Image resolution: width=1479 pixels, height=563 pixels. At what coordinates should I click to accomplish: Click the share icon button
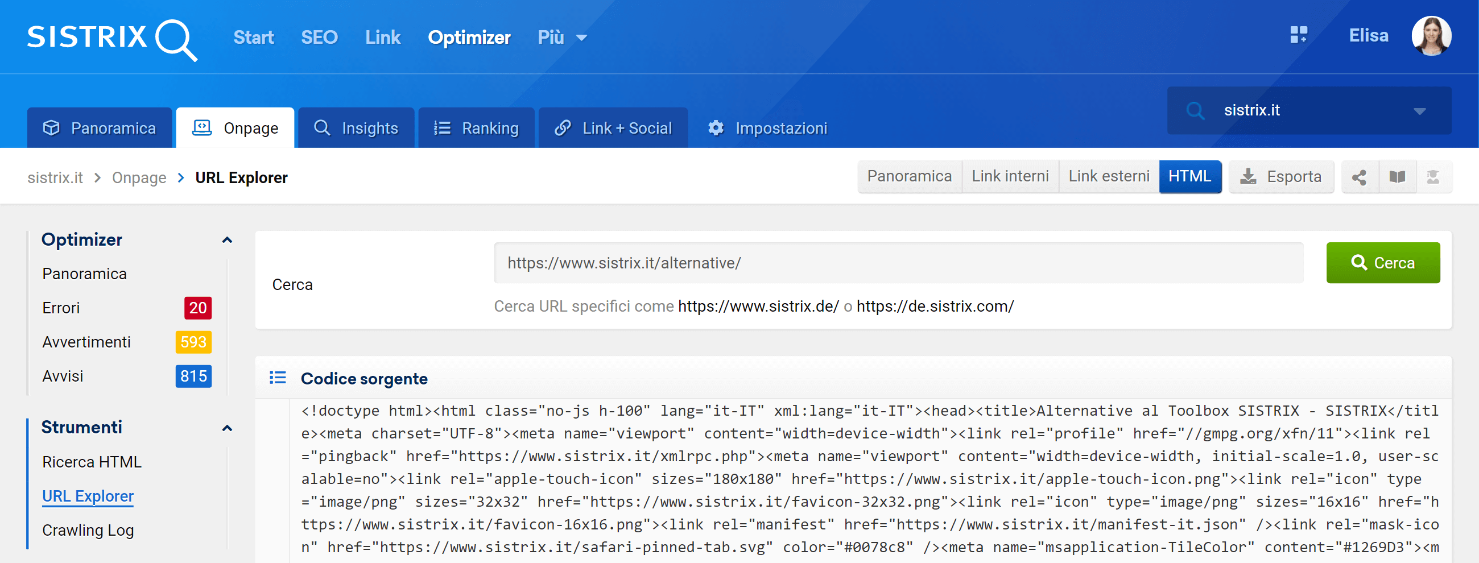point(1359,177)
